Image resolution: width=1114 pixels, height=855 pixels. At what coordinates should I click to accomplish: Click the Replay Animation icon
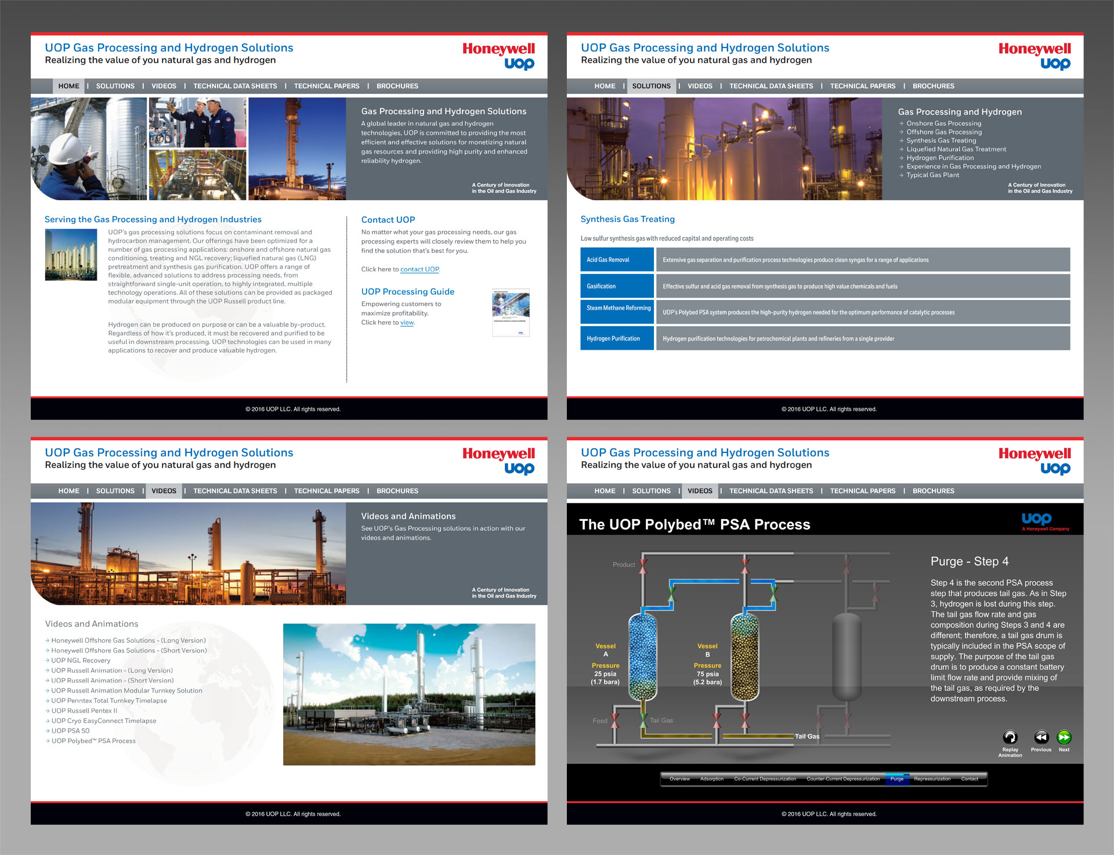tap(1010, 737)
